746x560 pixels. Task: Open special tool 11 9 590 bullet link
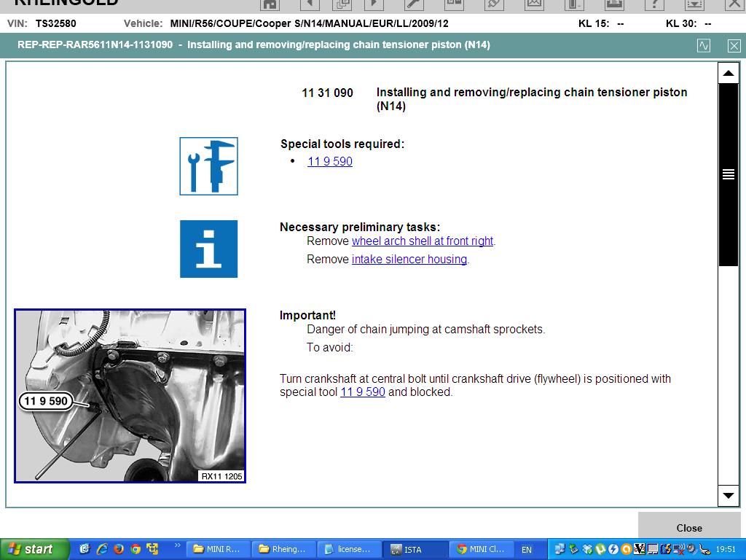point(329,162)
